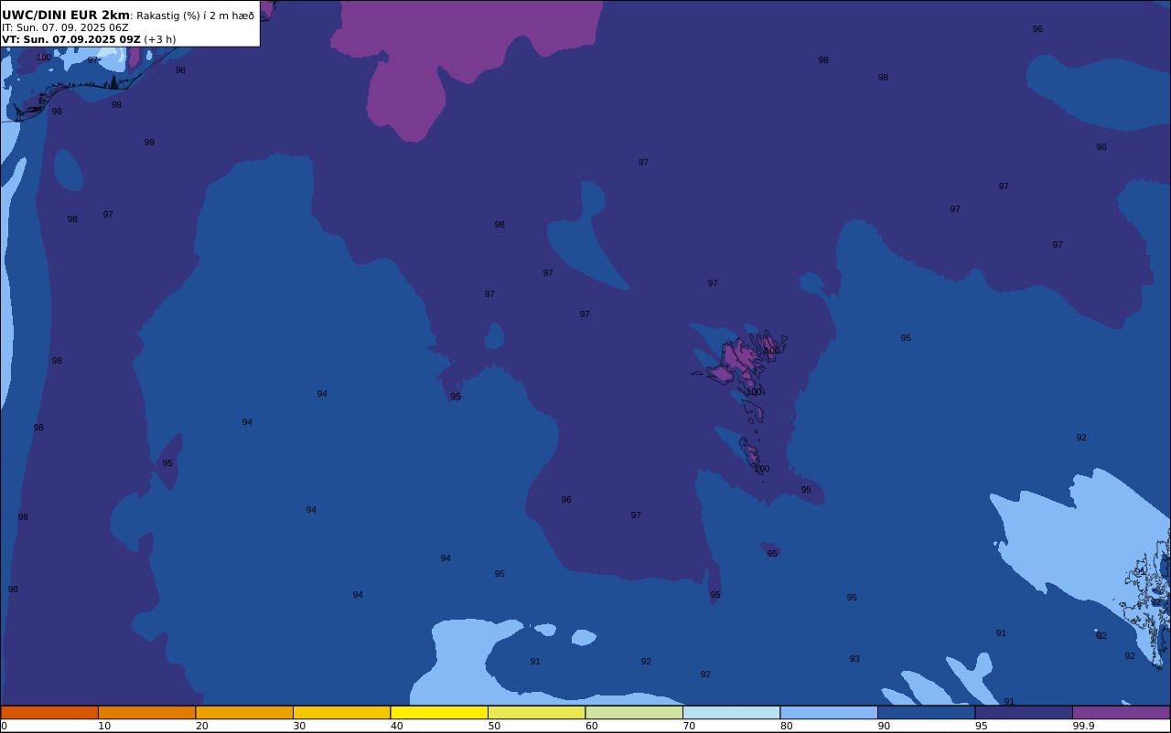Select the medium blue 90–95 legend swatch
Screen dimensions: 1171x733
(926, 712)
